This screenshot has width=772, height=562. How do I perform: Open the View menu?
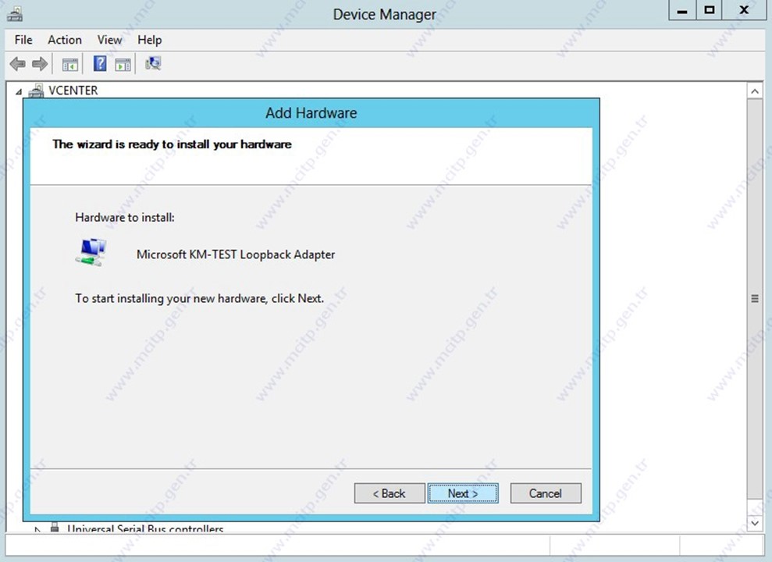(x=109, y=40)
